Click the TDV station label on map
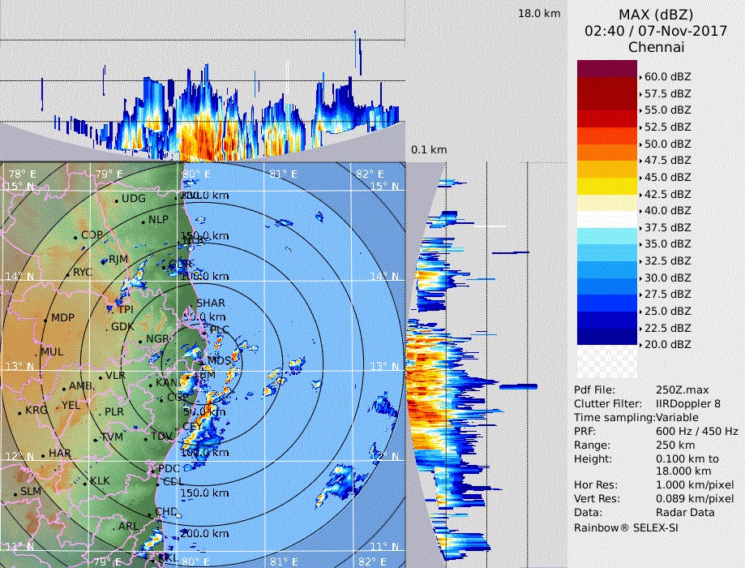 coord(161,437)
